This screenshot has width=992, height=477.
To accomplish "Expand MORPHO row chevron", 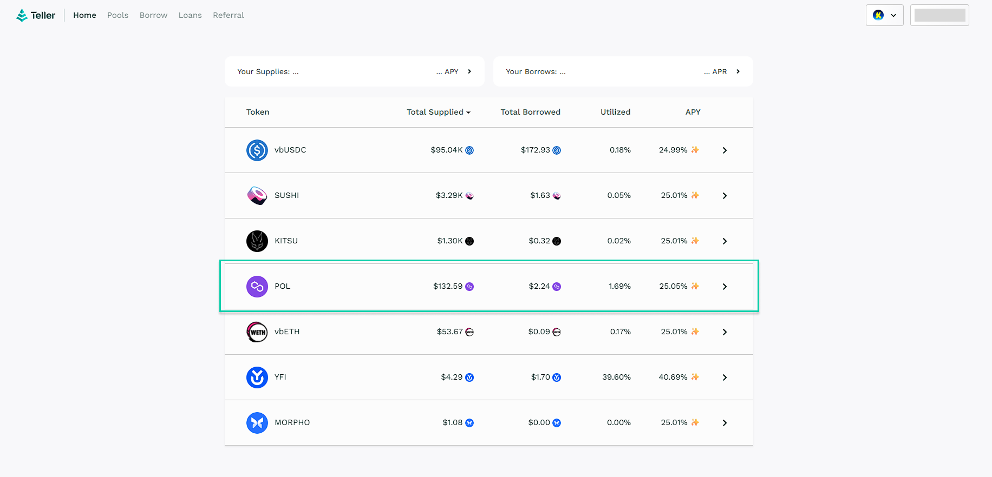I will 725,423.
